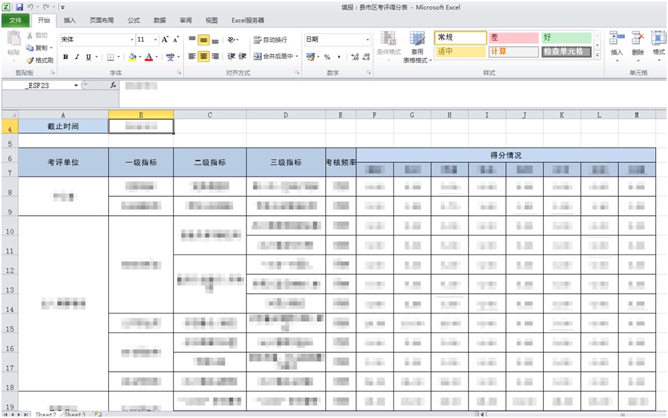Open the 公式 (Formulas) ribbon tab

tap(133, 20)
